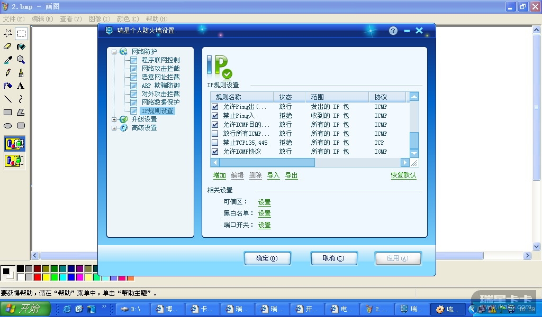Screen dimensions: 542x317
Task: Collapse the 网络防护 tree node
Action: 114,52
